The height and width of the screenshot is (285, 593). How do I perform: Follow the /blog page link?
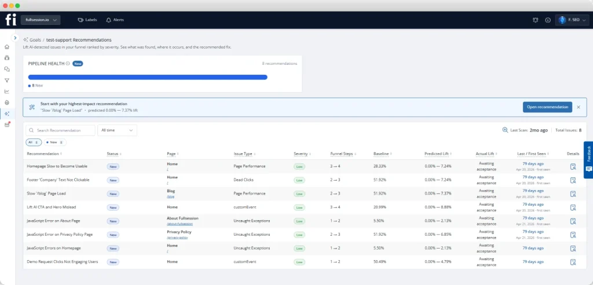tap(171, 197)
